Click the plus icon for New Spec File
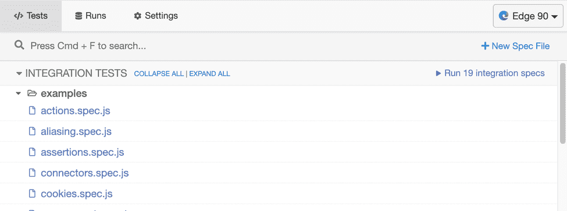The height and width of the screenshot is (211, 567). click(x=485, y=46)
